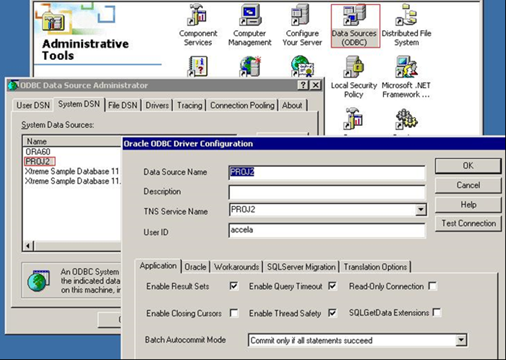Click into the User ID field
This screenshot has height=360, width=506.
[x=326, y=230]
